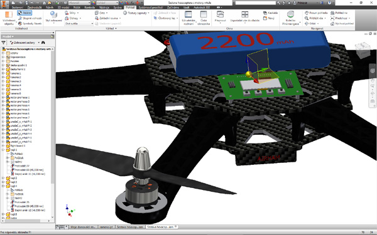Open the 'rameno.ipt' document tab
This screenshot has height=235, width=377.
pyautogui.click(x=106, y=227)
